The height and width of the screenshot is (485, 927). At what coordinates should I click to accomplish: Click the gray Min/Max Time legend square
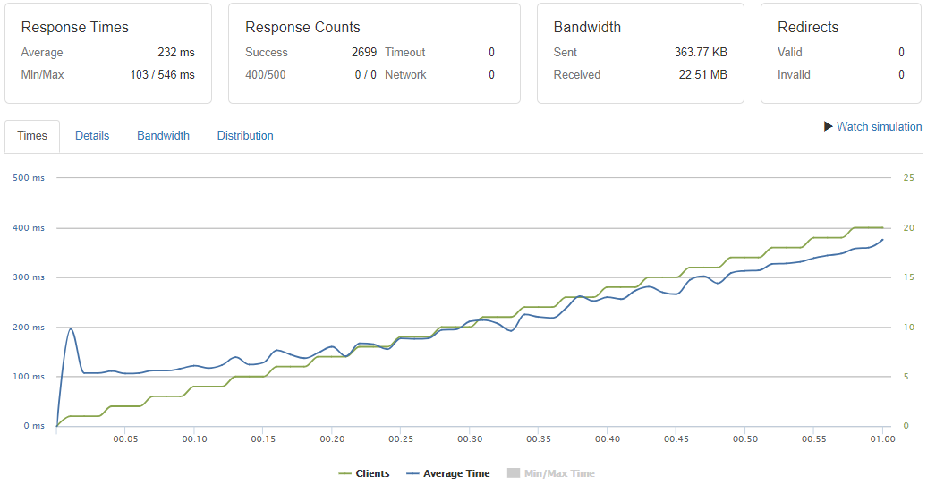pyautogui.click(x=513, y=473)
